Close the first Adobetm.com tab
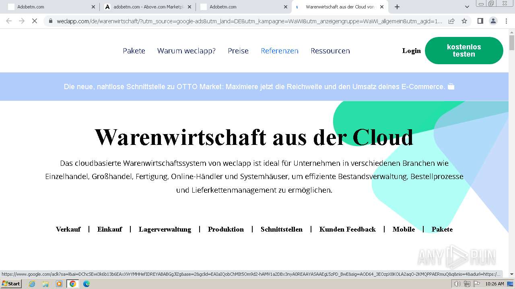515x289 pixels. pyautogui.click(x=93, y=7)
